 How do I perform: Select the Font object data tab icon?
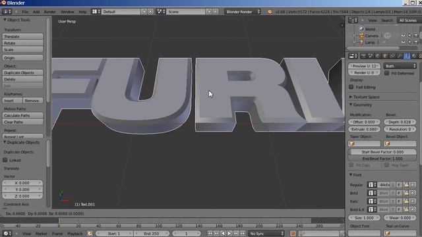tap(407, 56)
